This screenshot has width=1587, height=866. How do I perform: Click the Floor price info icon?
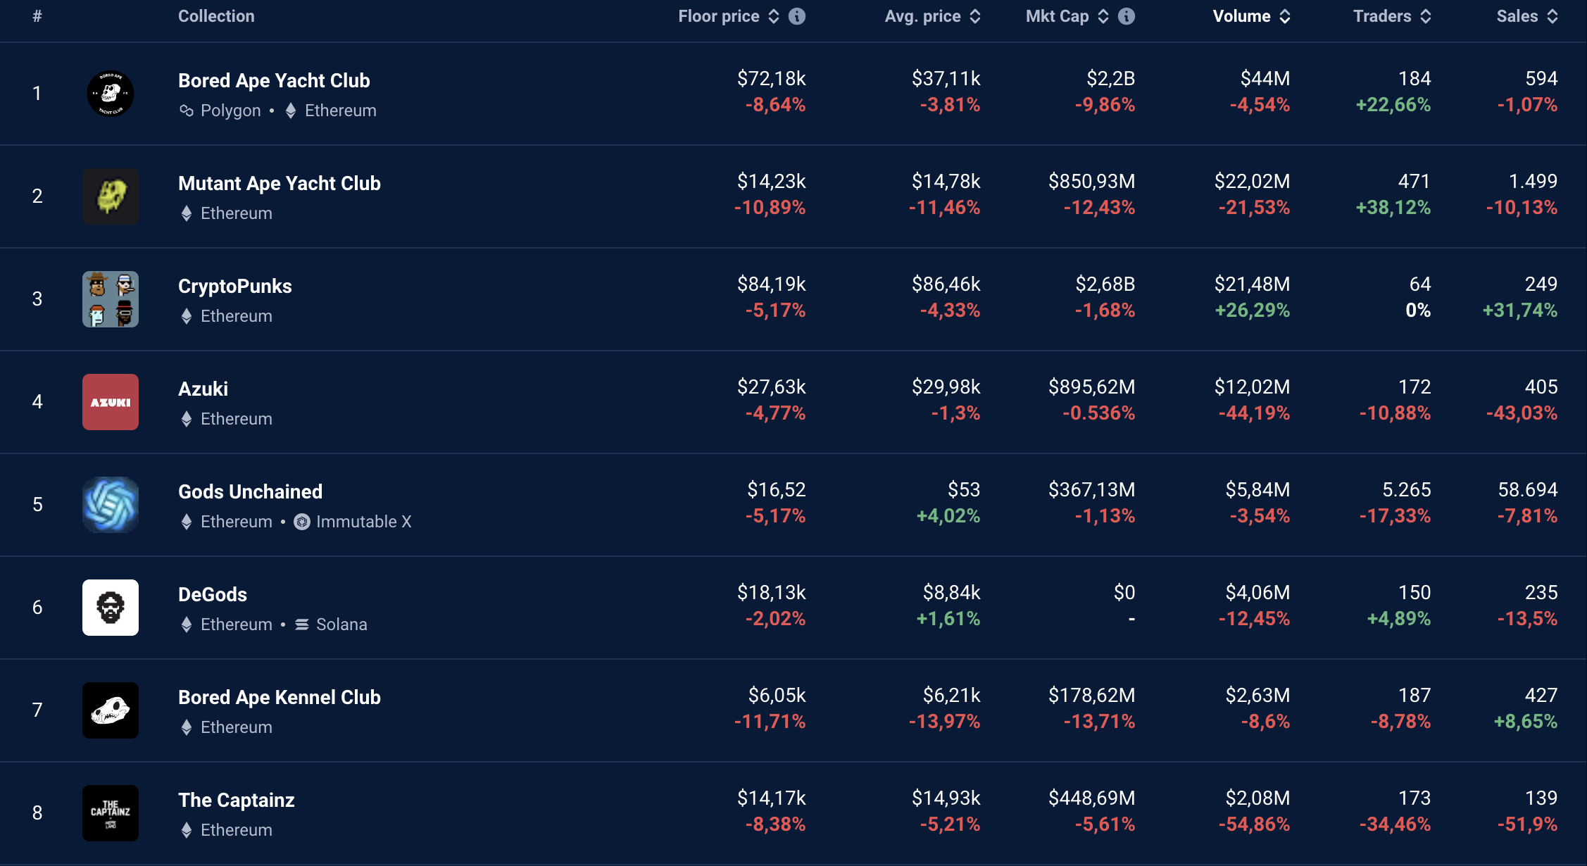pos(796,16)
